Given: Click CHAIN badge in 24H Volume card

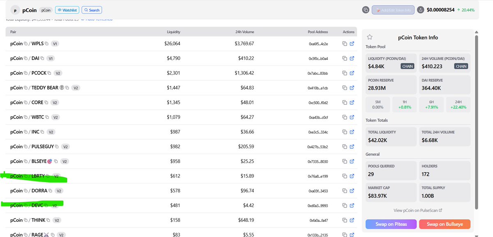Looking at the screenshot, I should point(461,66).
